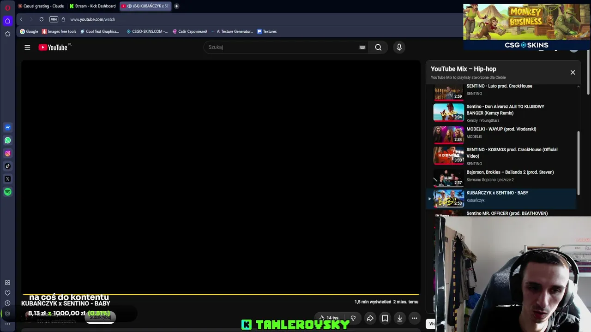This screenshot has width=591, height=332.
Task: Share the video using the arrow icon
Action: (370, 318)
